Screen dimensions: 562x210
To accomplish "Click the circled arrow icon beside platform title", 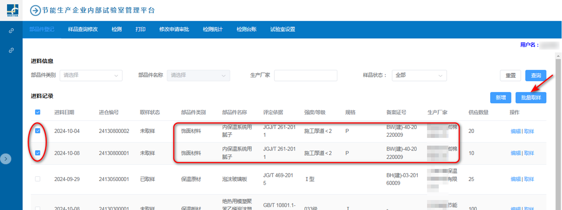I will click(x=36, y=11).
